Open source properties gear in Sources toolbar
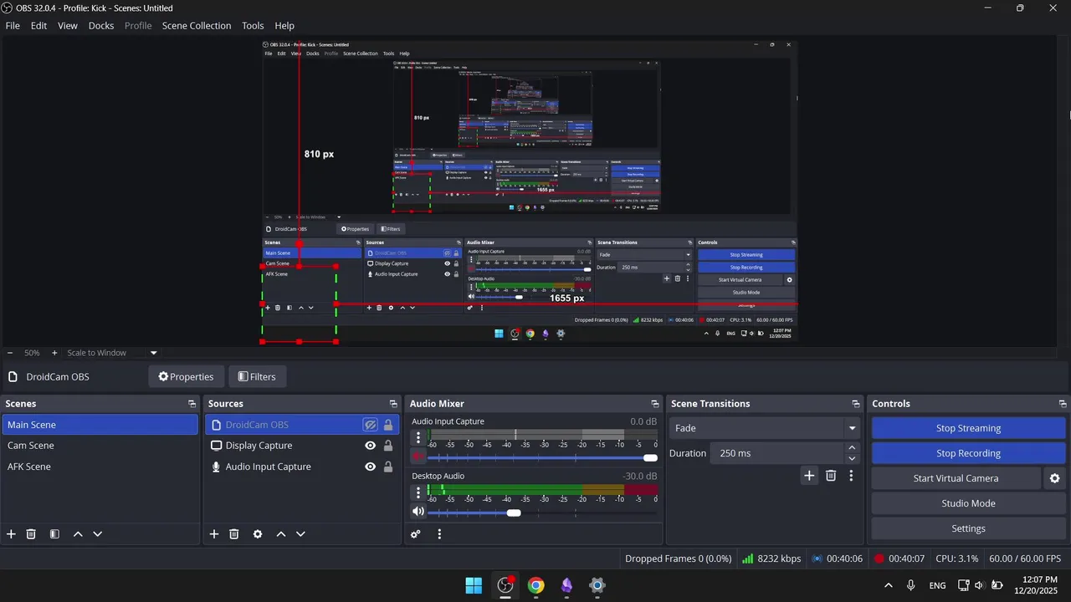The height and width of the screenshot is (602, 1071). (x=258, y=534)
